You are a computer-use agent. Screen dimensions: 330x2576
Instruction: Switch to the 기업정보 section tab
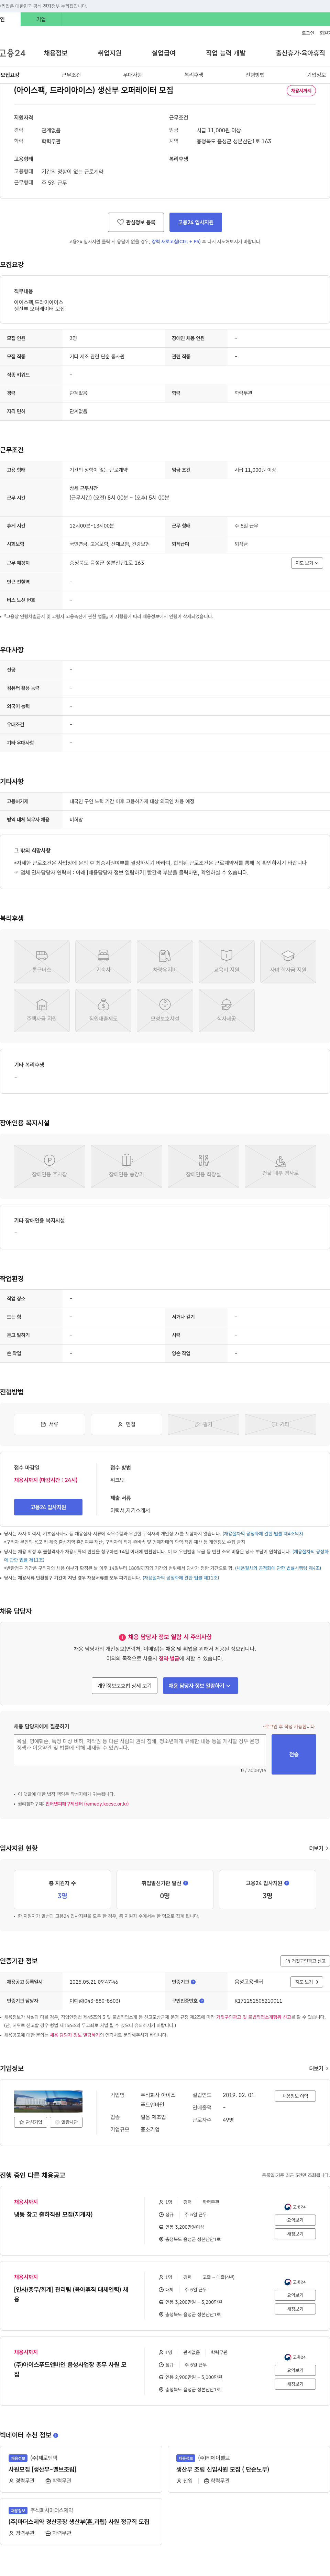point(316,75)
